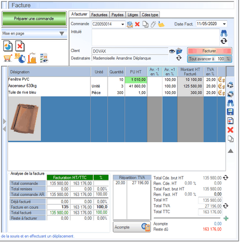
Task: Switch to the A facturer tab
Action: click(x=79, y=14)
